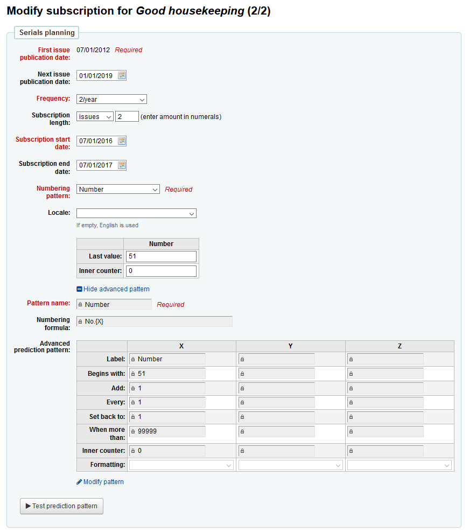Click the minus icon beside Hide advanced pattern
Screen dimensions: 469x532
(80, 289)
